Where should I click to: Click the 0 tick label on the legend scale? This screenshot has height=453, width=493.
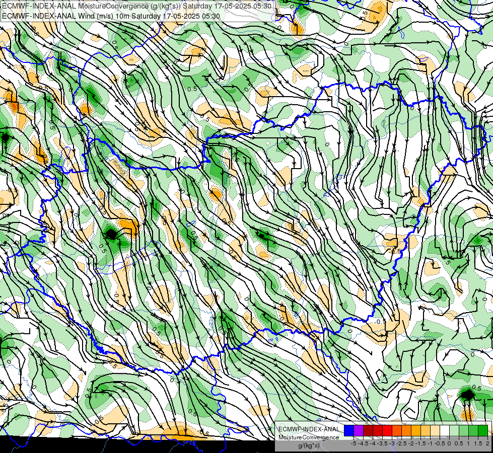[449, 443]
